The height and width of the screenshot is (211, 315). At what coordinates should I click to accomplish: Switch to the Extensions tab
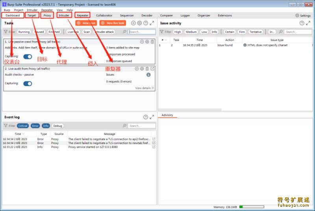(x=225, y=15)
